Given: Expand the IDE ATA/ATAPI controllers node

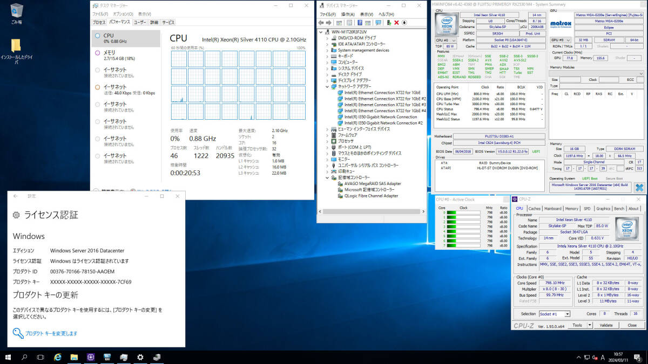Looking at the screenshot, I should [327, 44].
